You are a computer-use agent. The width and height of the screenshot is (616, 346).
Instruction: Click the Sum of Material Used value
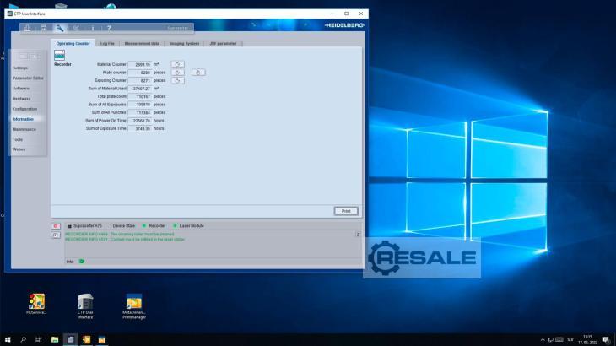click(x=140, y=89)
